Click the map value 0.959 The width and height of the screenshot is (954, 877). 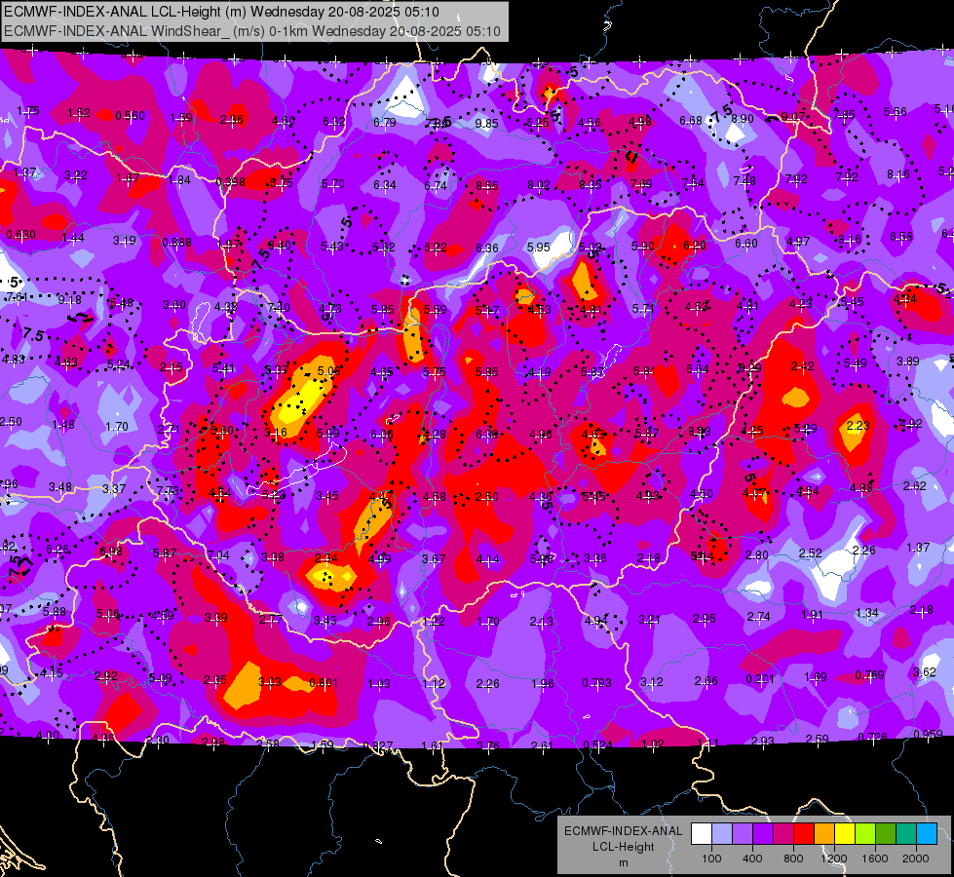click(928, 735)
